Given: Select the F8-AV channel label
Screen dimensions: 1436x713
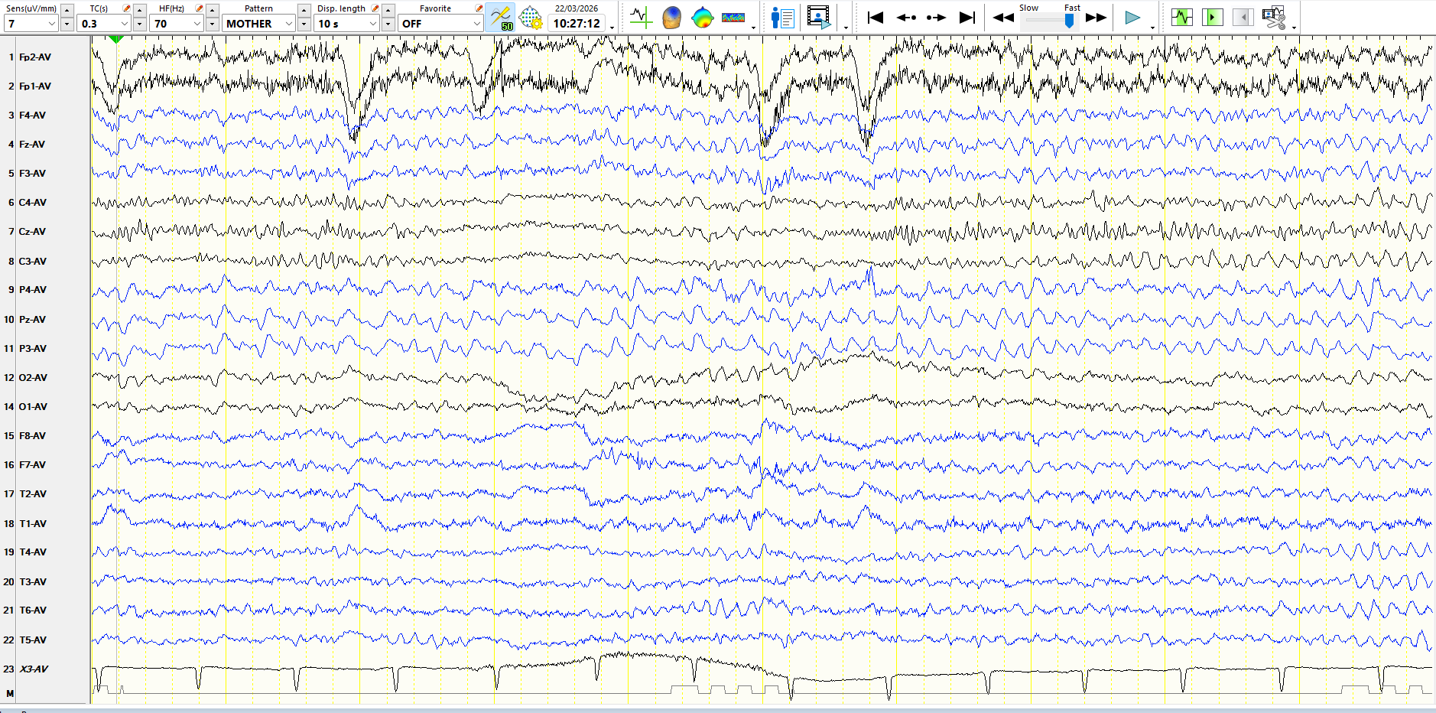Looking at the screenshot, I should [33, 436].
